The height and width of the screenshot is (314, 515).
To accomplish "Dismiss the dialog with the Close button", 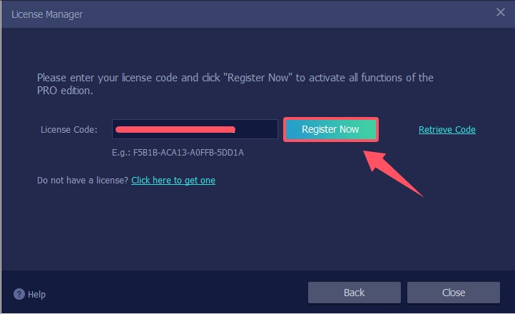I will (x=453, y=293).
